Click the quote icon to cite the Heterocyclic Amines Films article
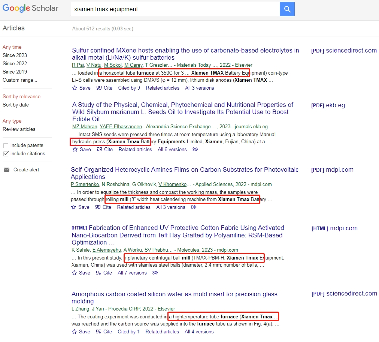This screenshot has height=342, width=379. 98,207
